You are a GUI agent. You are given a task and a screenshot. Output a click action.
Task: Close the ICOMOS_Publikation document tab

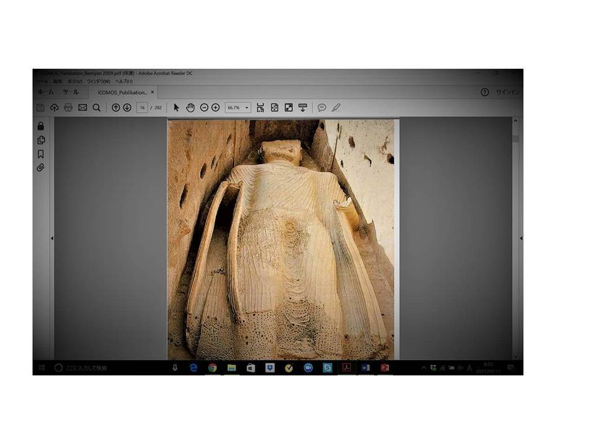coord(152,92)
